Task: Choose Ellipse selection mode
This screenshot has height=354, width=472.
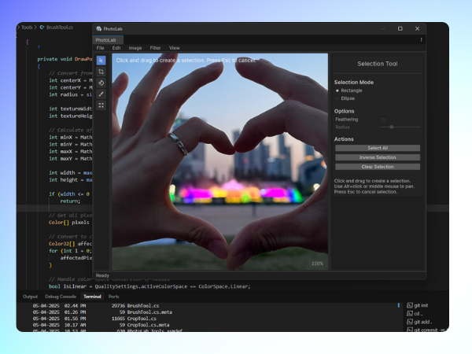Action: click(337, 98)
